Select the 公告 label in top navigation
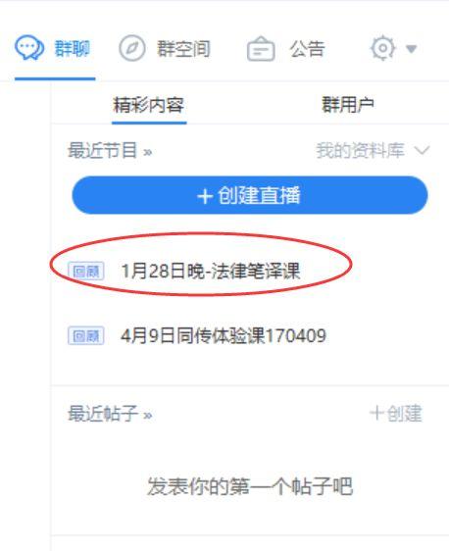The height and width of the screenshot is (551, 449). click(x=307, y=48)
